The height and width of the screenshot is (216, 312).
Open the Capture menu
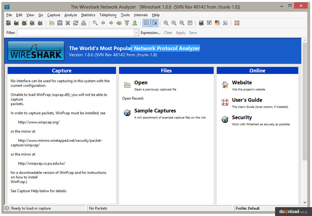(54, 15)
